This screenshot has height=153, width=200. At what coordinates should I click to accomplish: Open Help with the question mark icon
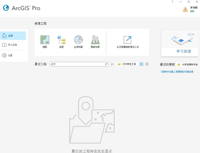tap(172, 2)
